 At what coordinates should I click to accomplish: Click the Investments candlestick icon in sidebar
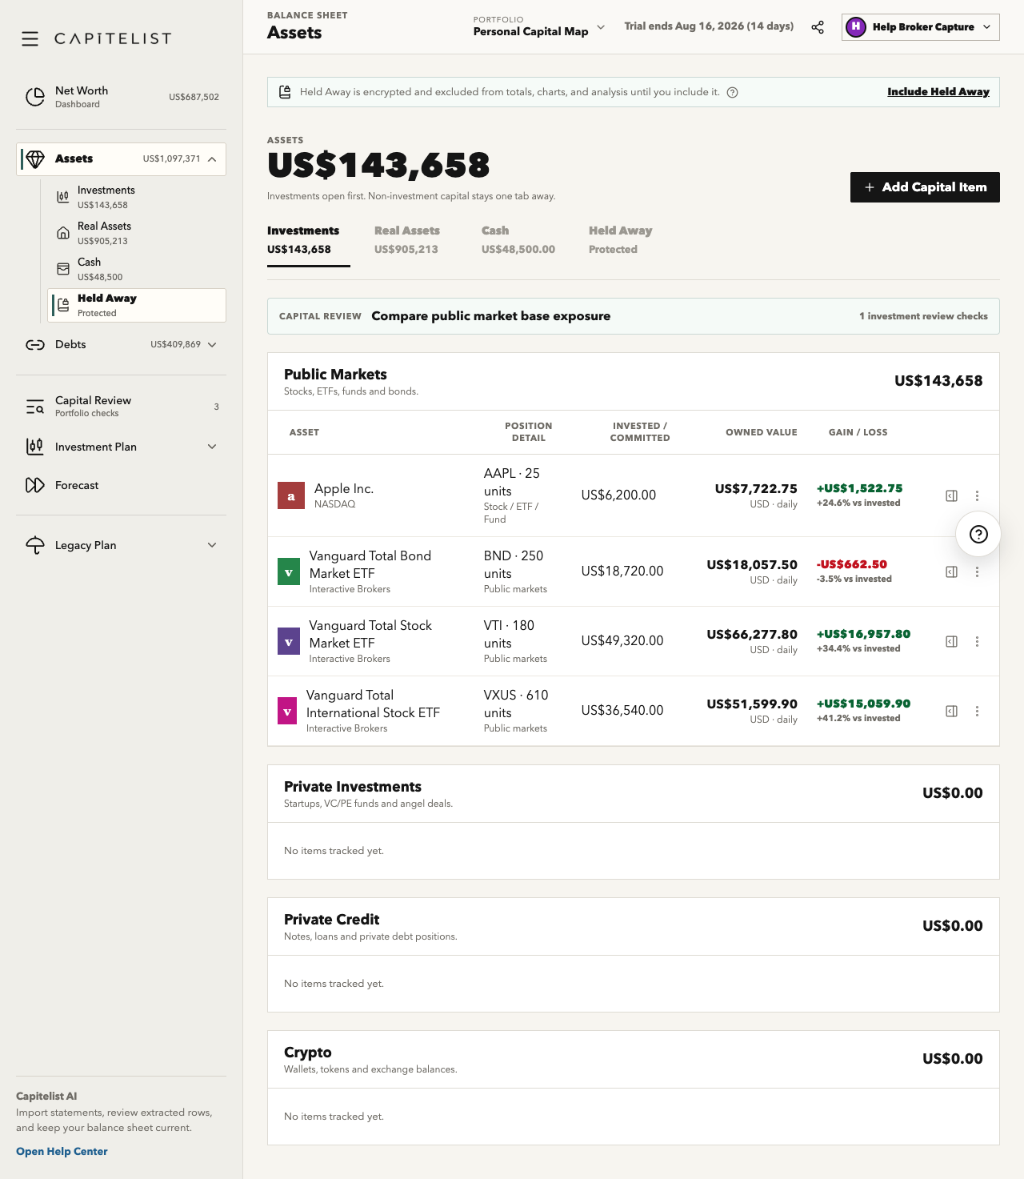[62, 197]
